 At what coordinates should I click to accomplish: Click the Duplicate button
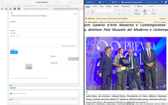163,19
